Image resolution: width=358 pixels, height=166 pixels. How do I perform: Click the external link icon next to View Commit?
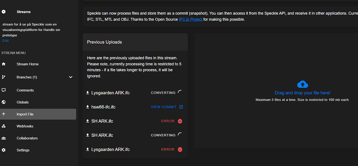point(181,107)
